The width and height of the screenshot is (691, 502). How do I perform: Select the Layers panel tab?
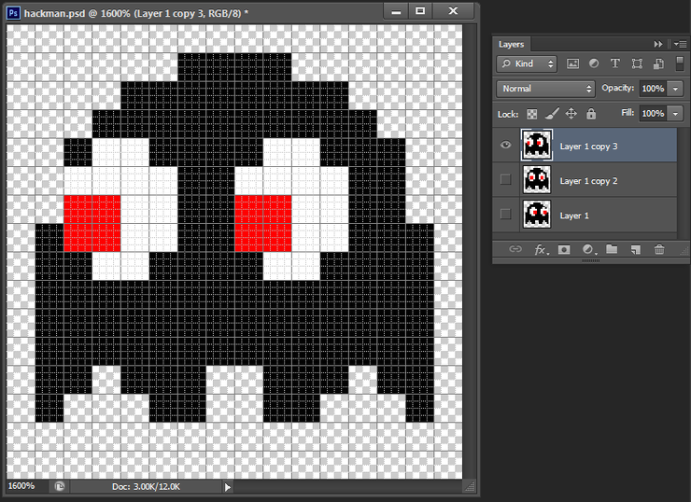[x=511, y=45]
